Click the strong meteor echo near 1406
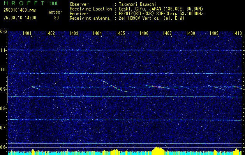 pyautogui.click(x=158, y=87)
